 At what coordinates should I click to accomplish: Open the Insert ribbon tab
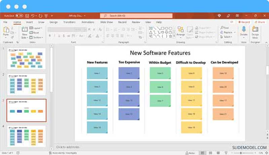[x=29, y=22]
